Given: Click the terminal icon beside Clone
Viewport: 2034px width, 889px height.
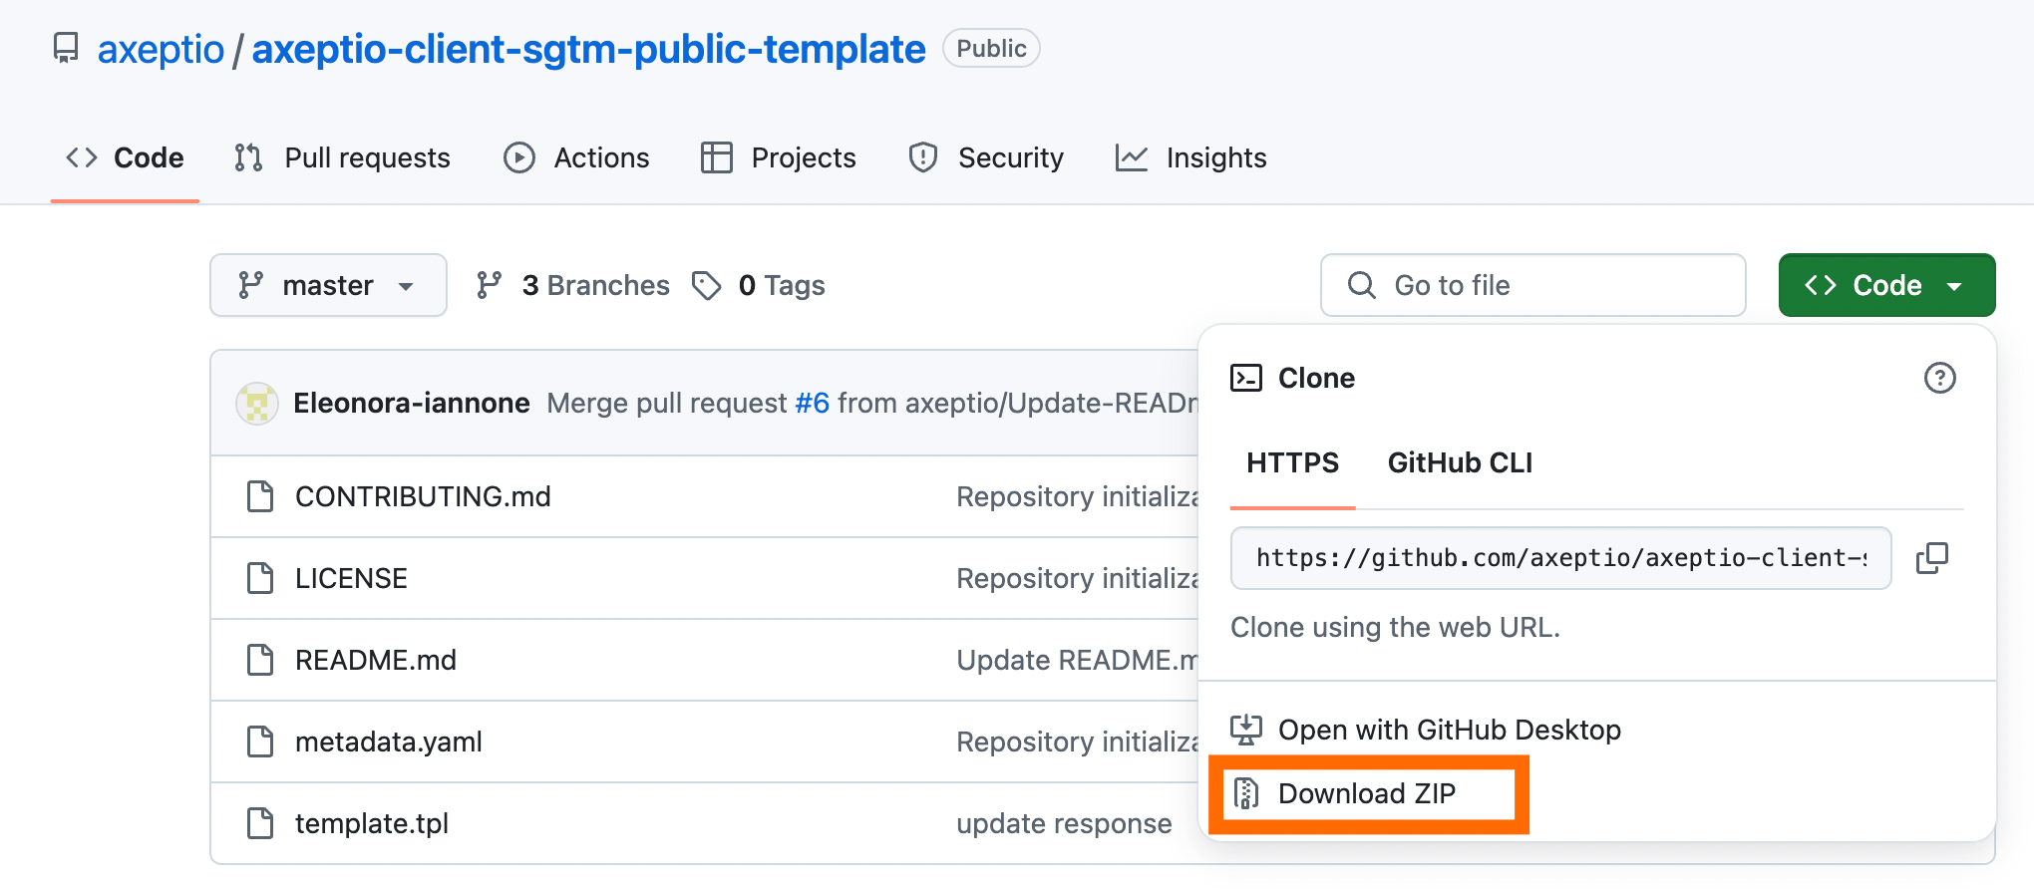Looking at the screenshot, I should click(x=1246, y=378).
